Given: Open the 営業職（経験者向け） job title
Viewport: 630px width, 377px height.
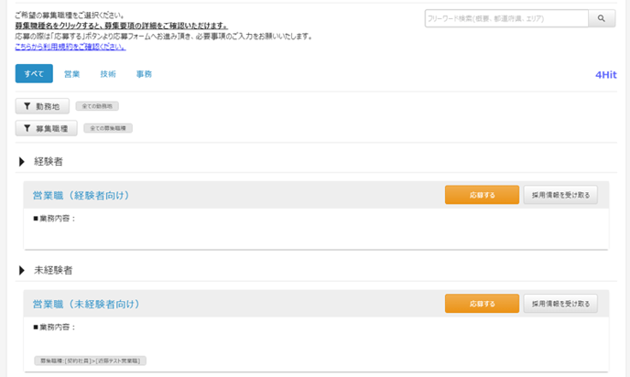Looking at the screenshot, I should [x=81, y=195].
